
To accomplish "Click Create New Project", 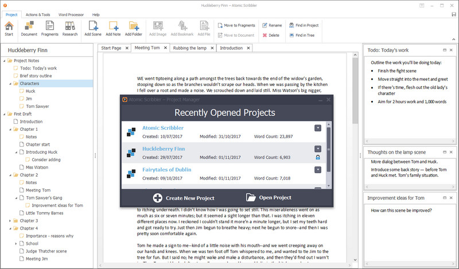I will [x=184, y=198].
